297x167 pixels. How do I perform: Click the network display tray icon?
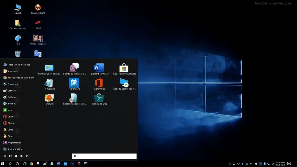pyautogui.click(x=269, y=164)
